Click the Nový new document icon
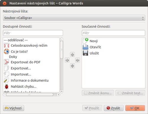This screenshot has width=148, height=114. tap(86, 41)
